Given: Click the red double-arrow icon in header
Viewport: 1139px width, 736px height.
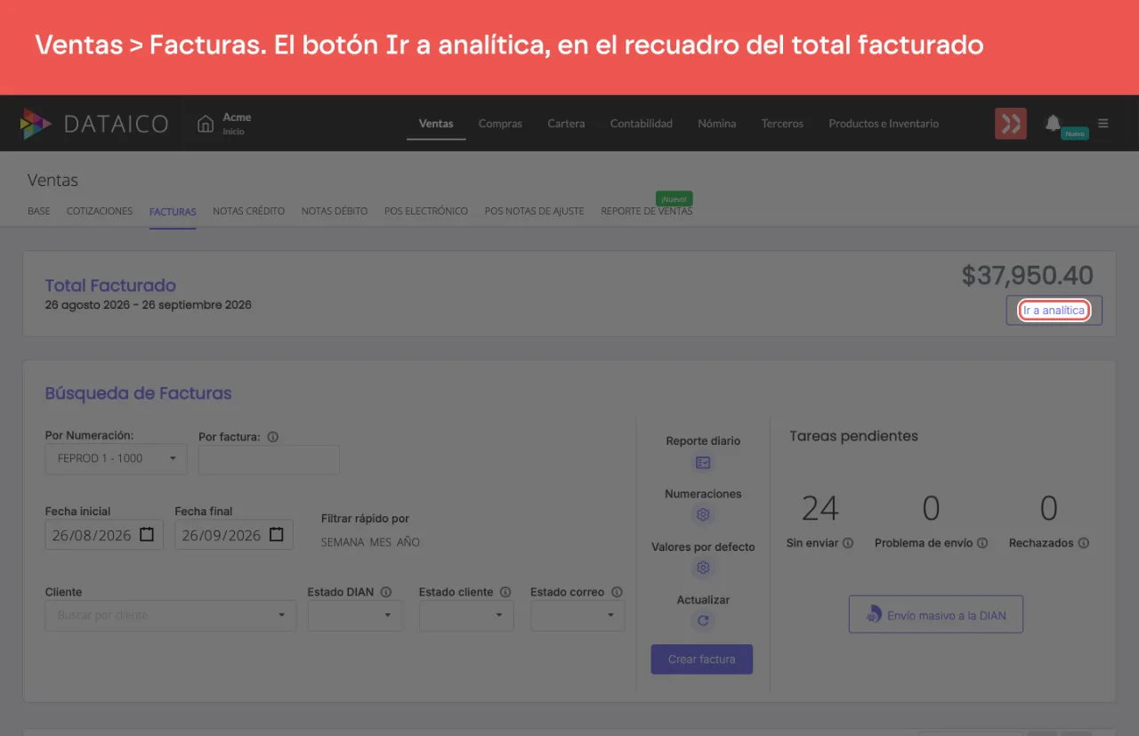Looking at the screenshot, I should click(x=1011, y=124).
